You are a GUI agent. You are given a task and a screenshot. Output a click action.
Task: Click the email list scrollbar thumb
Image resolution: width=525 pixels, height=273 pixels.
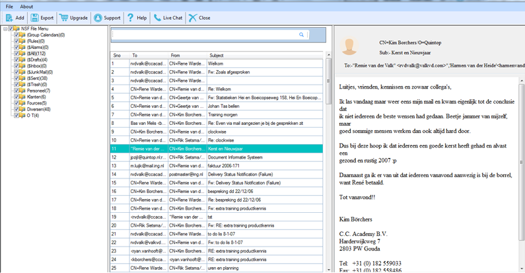(x=328, y=81)
